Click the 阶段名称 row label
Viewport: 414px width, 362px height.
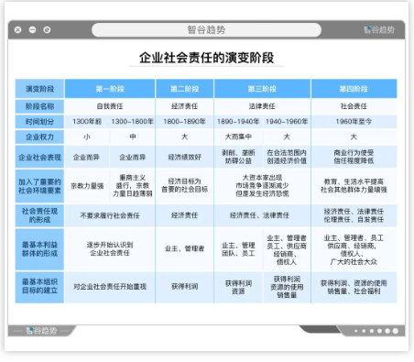click(x=39, y=106)
